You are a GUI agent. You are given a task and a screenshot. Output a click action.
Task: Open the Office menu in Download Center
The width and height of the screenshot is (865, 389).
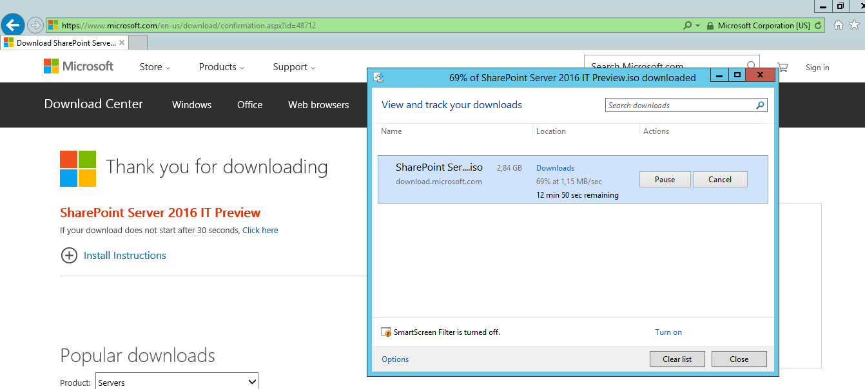click(x=249, y=105)
